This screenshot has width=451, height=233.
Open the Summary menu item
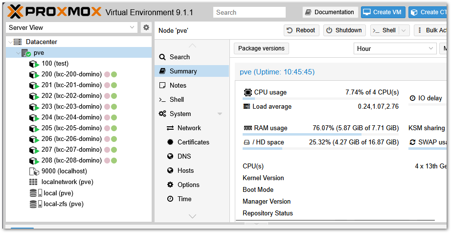tap(192, 71)
